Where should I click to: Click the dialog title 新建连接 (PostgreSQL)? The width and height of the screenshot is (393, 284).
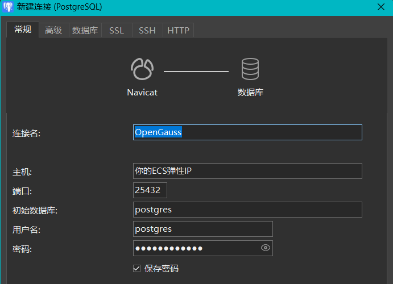59,7
